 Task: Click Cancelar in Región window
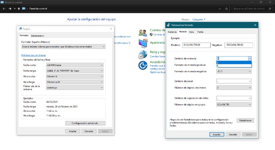89,131
